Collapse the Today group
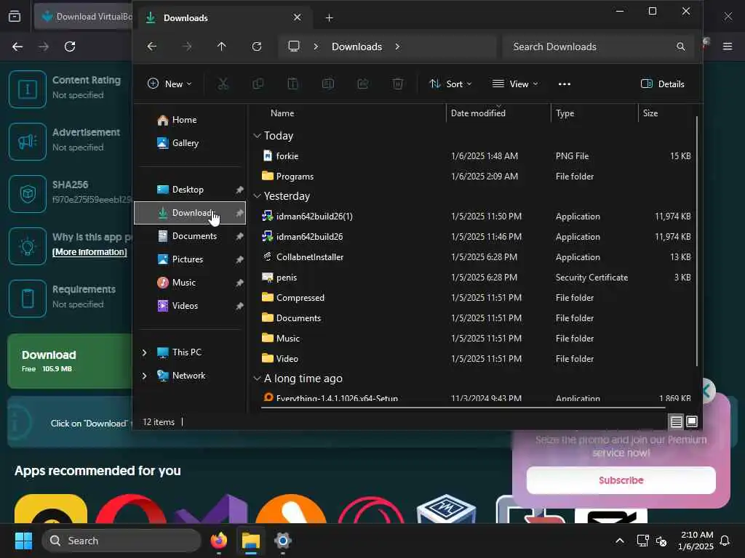This screenshot has height=558, width=745. pyautogui.click(x=257, y=136)
